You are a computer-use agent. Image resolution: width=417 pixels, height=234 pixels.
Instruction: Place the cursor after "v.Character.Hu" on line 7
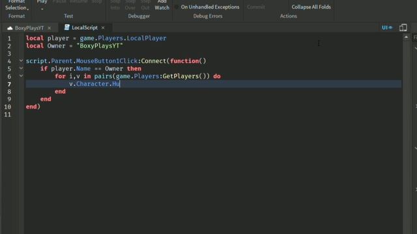tap(120, 84)
